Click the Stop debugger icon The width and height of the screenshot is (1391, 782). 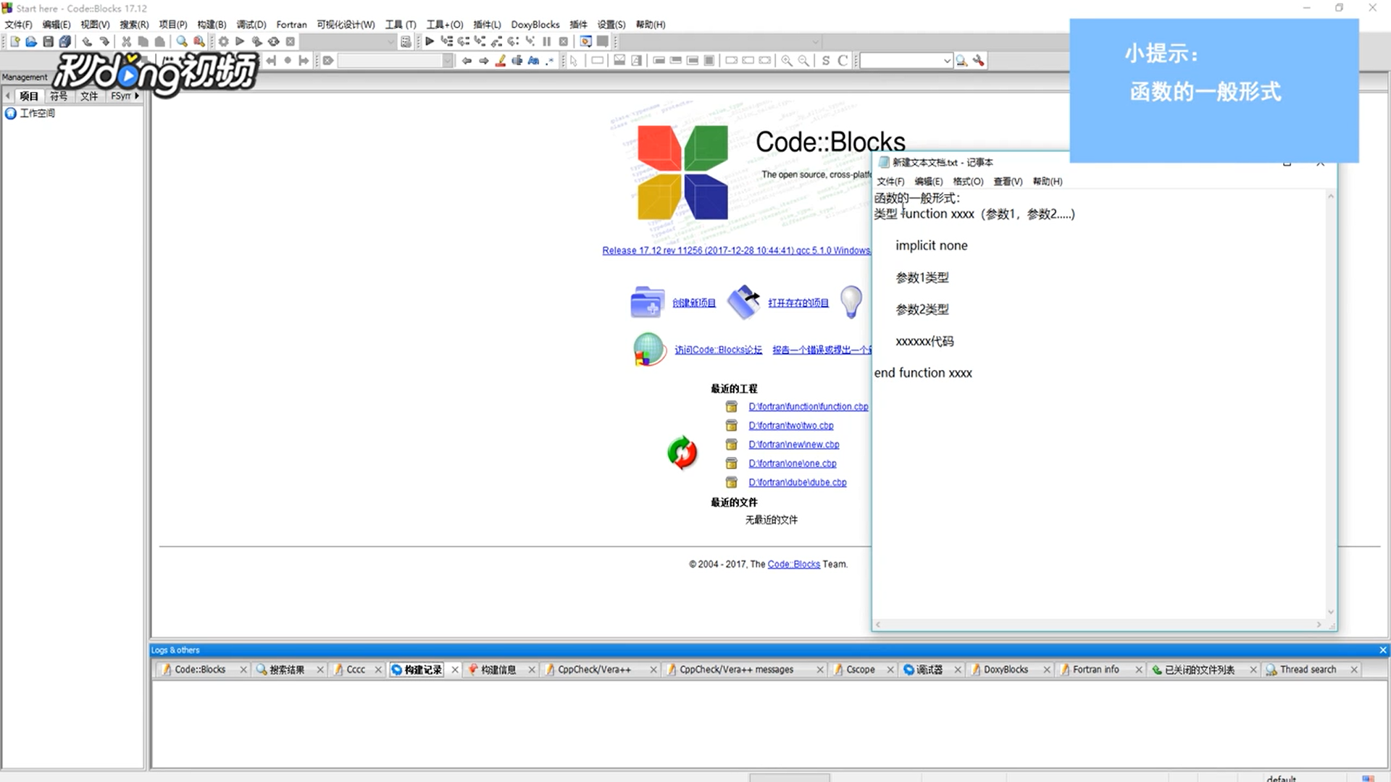click(x=564, y=42)
